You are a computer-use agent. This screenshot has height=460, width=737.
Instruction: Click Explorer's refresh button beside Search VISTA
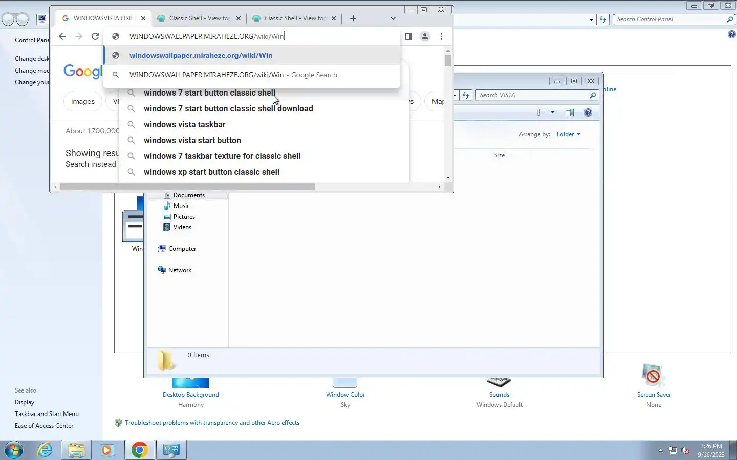coord(466,95)
